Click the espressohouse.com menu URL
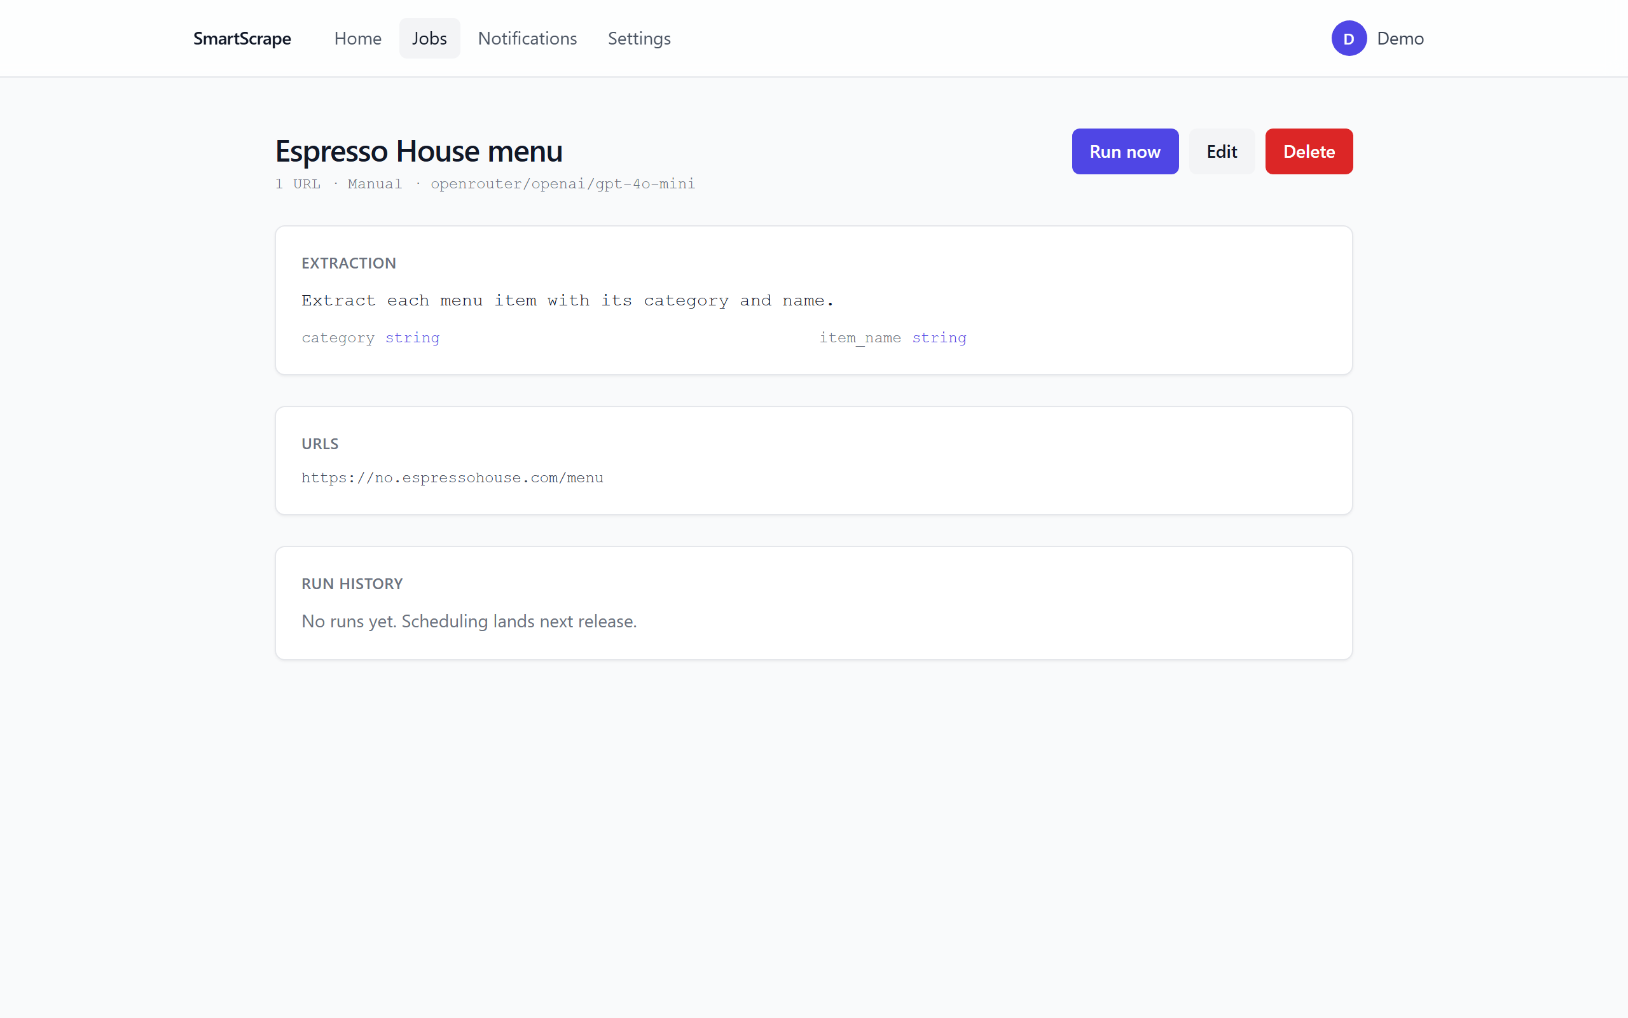This screenshot has width=1628, height=1018. click(452, 477)
